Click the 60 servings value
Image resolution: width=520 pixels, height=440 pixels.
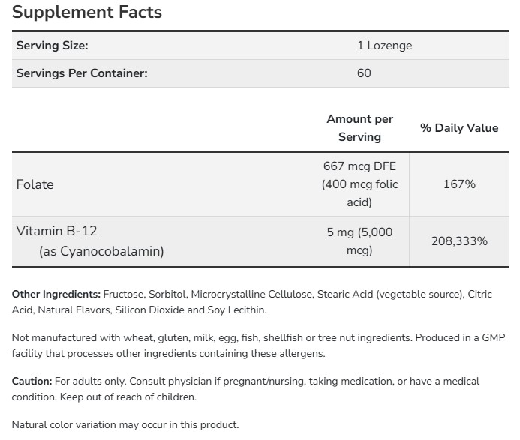[x=364, y=73]
